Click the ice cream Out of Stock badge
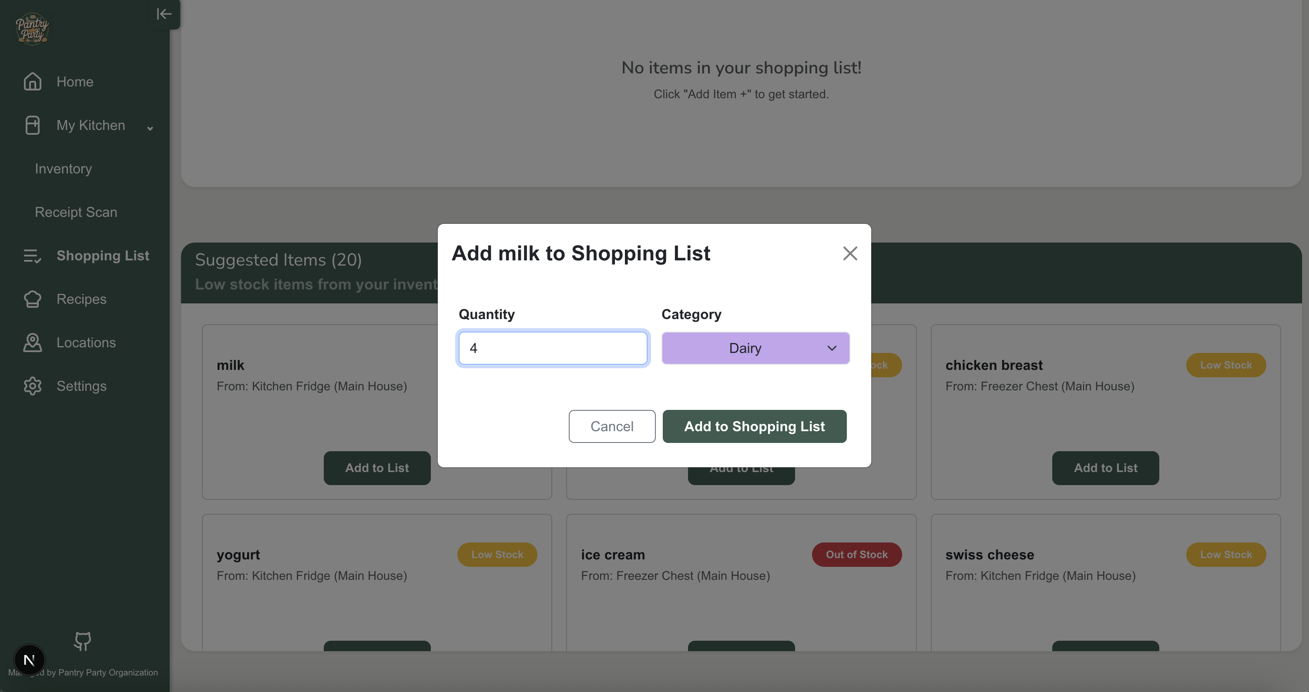 tap(856, 554)
